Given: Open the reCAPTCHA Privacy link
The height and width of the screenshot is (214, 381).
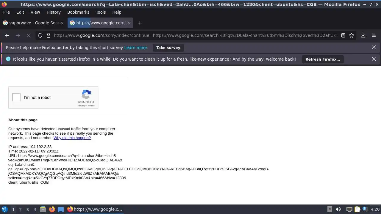Looking at the screenshot, I should click(82, 106).
